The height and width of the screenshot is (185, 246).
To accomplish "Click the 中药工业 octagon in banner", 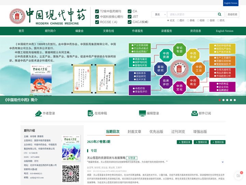I will pyautogui.click(x=199, y=69).
